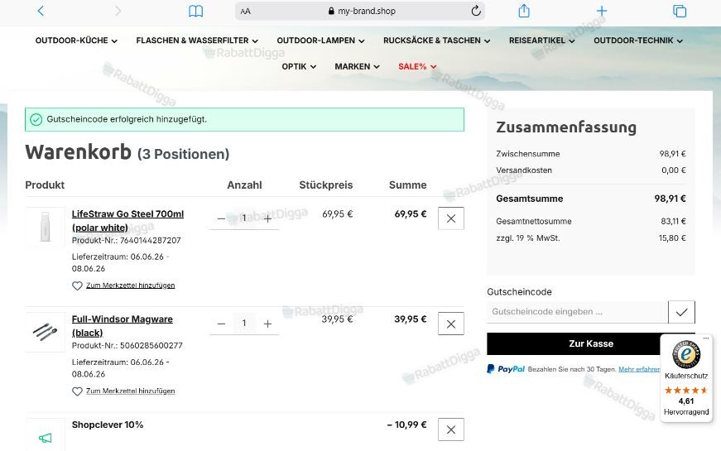This screenshot has width=721, height=451.
Task: Show all open tabs icon
Action: coord(679,11)
